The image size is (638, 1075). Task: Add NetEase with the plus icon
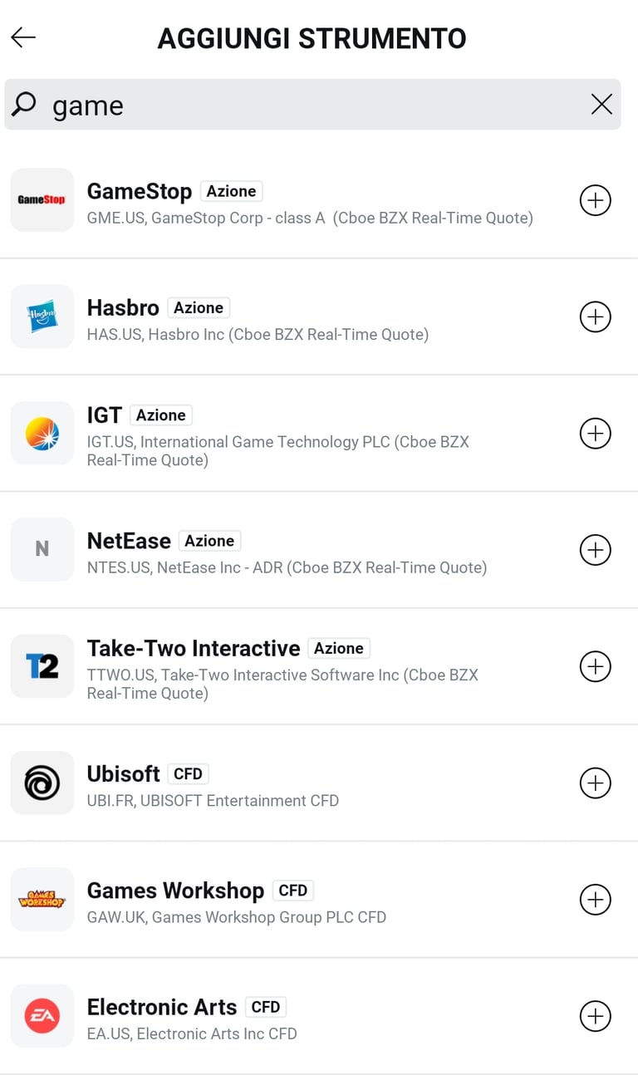tap(595, 550)
